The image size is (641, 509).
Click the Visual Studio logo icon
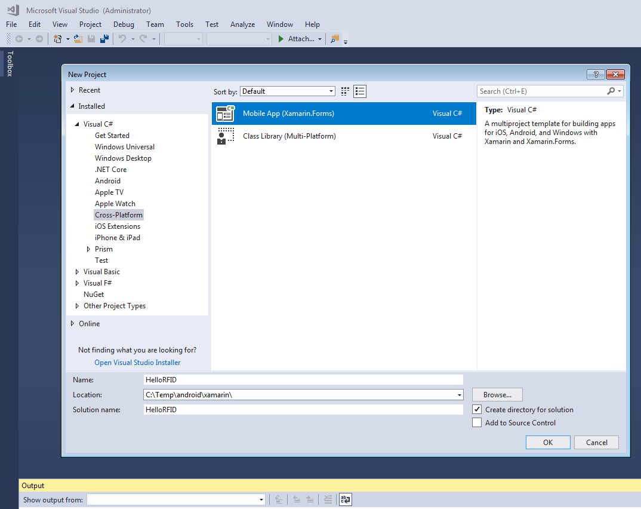pyautogui.click(x=13, y=10)
